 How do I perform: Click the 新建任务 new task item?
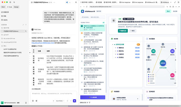click(5, 12)
